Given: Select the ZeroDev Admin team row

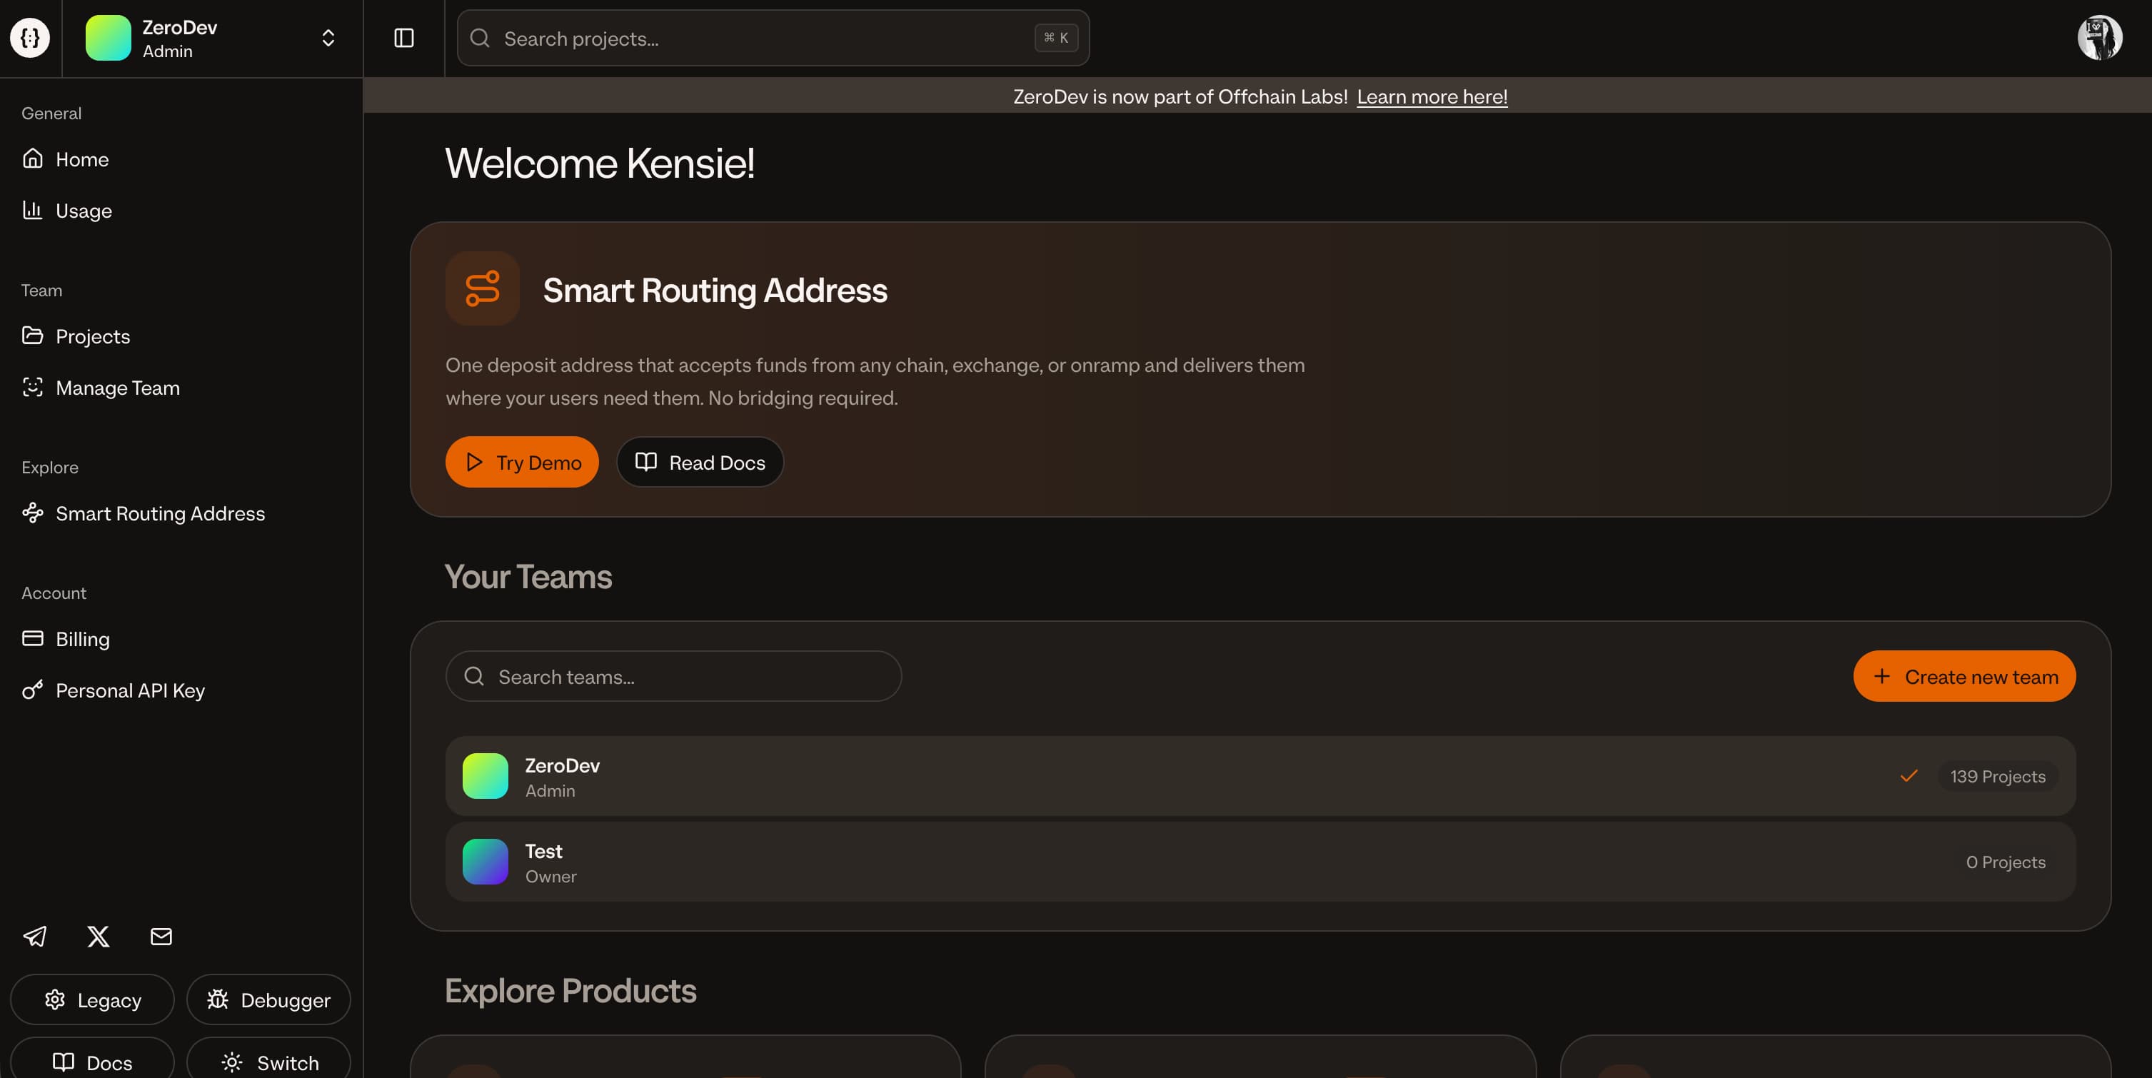Looking at the screenshot, I should pos(1259,776).
